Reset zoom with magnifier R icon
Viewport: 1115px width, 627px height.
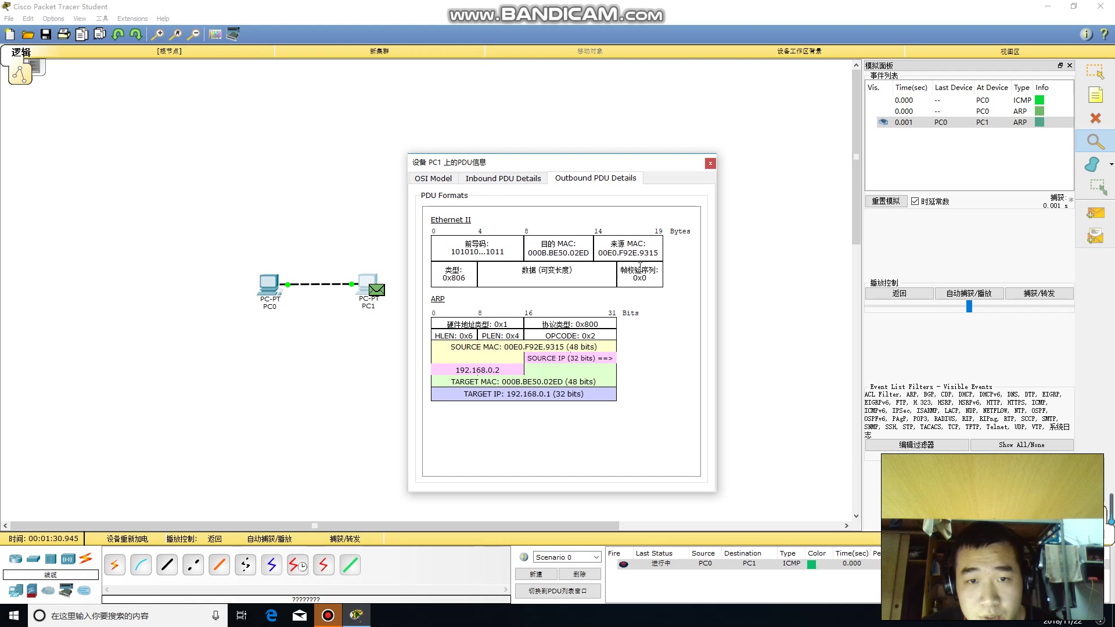click(x=175, y=34)
